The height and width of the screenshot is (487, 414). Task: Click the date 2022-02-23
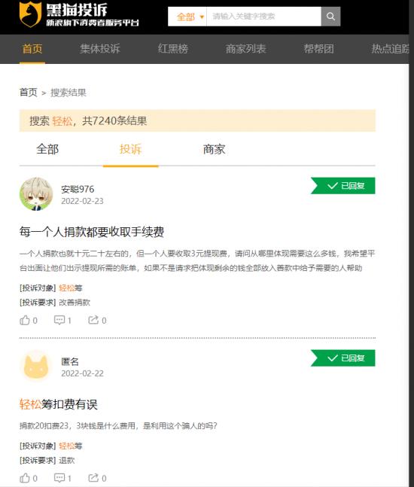click(82, 201)
